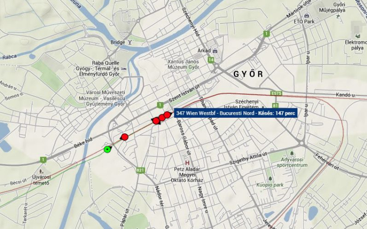Select the route 14 road shield
This screenshot has width=367, height=229.
pos(211,60)
